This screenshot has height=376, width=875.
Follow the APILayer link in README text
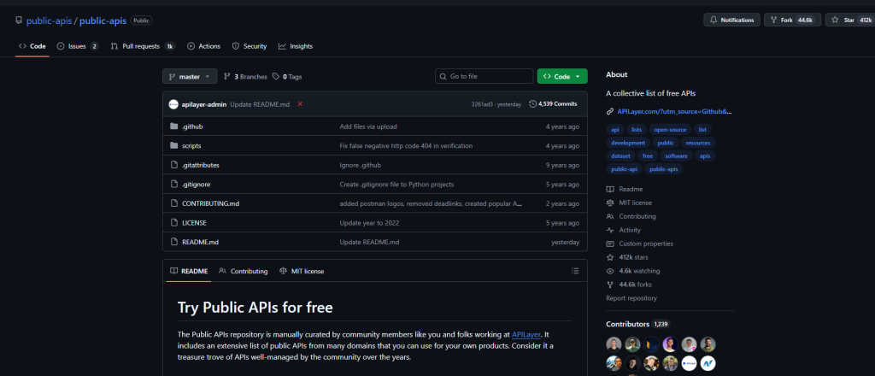[526, 335]
